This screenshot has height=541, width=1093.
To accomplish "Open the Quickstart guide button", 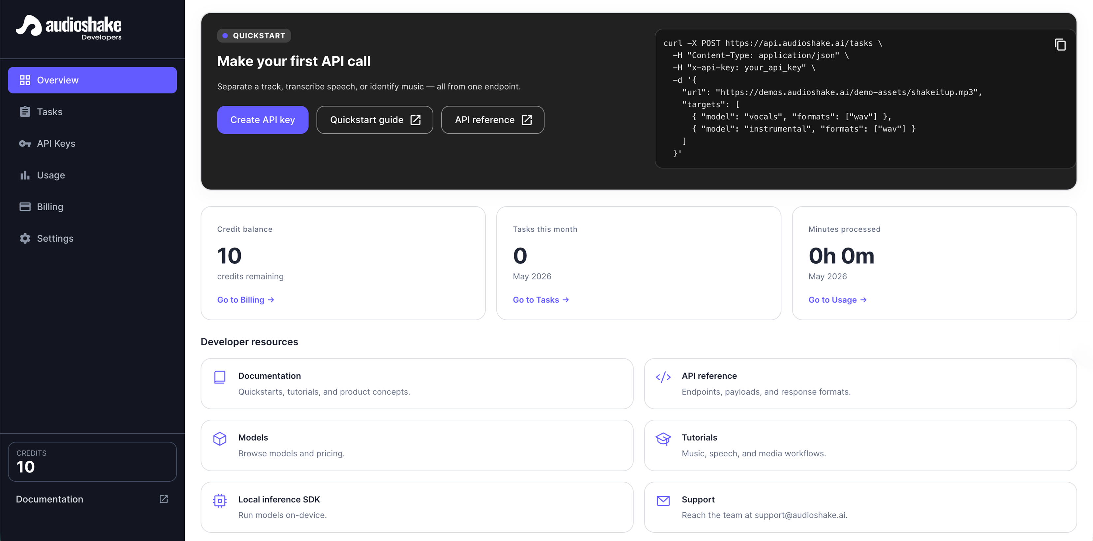I will tap(375, 120).
